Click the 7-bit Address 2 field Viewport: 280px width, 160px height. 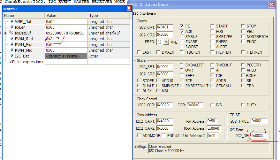click(x=212, y=136)
